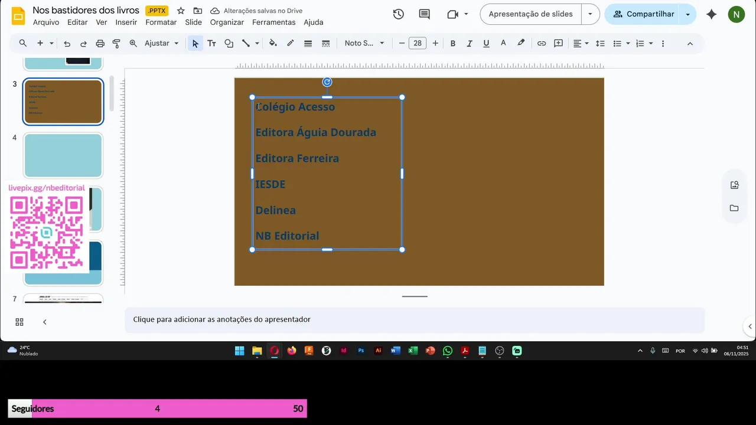Viewport: 756px width, 425px height.
Task: Open the shape insert tool
Action: pyautogui.click(x=229, y=43)
